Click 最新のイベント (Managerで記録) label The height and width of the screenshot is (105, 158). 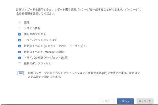click(44, 52)
